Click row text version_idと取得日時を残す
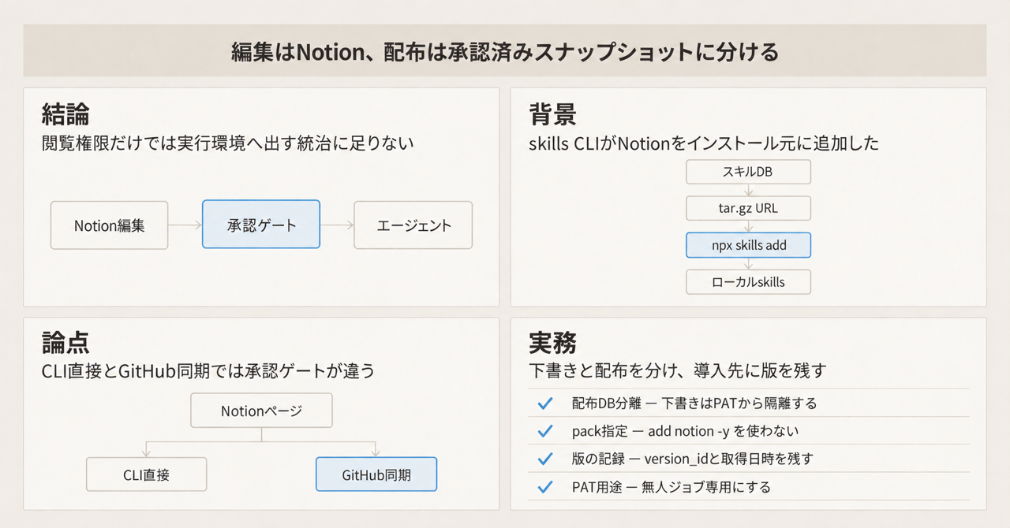 coord(729,459)
